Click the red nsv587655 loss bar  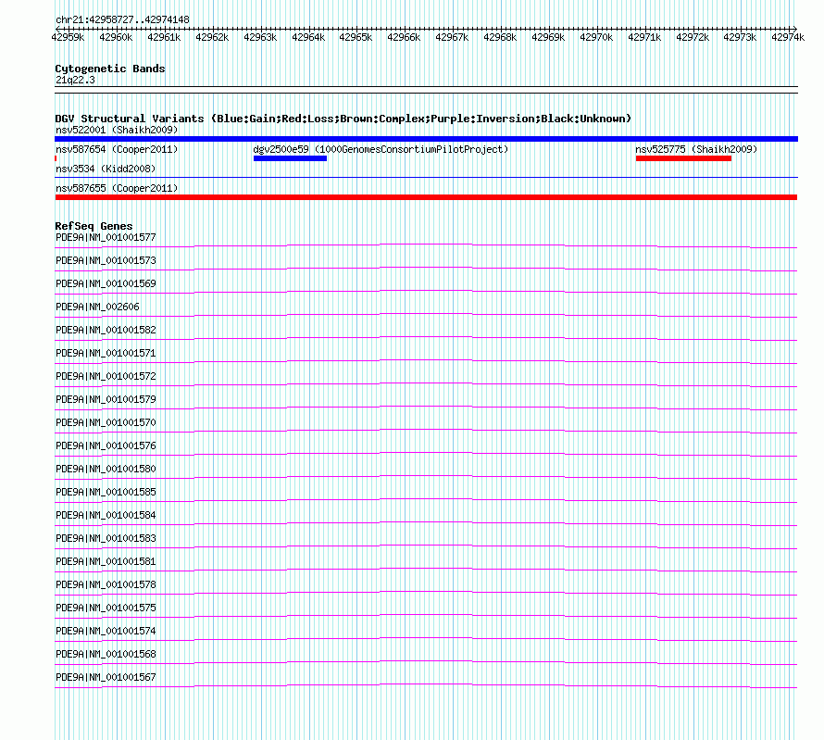426,197
